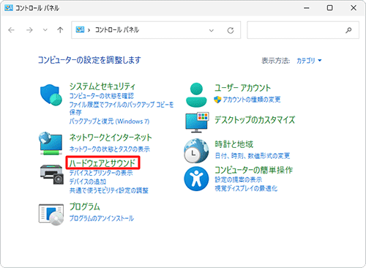
Task: Click 日付、時刻、数値形式の変更 link
Action: pos(253,156)
